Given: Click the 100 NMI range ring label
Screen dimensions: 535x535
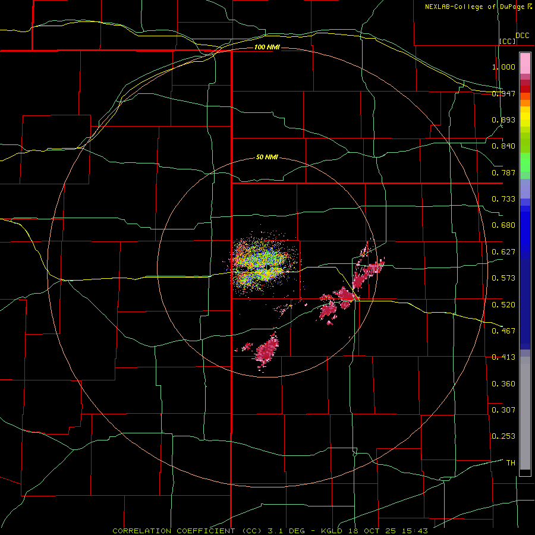Looking at the screenshot, I should [267, 47].
